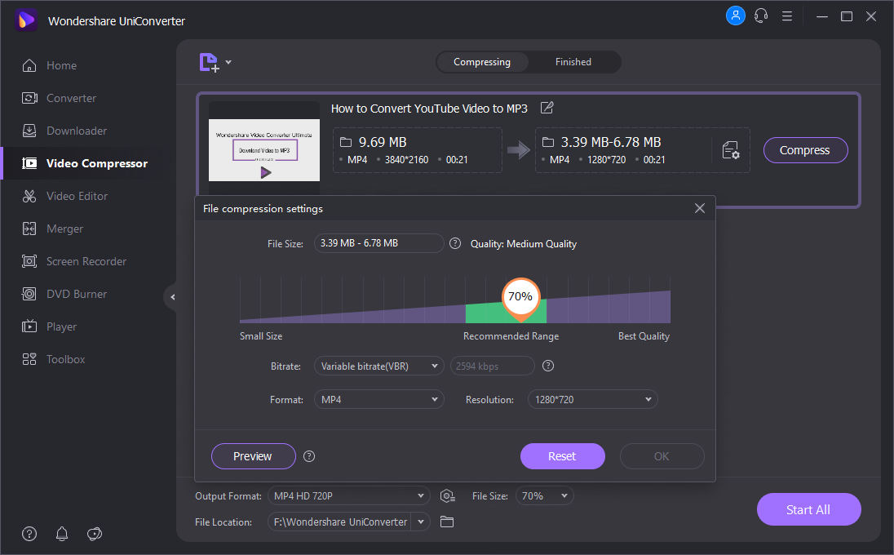Click the 2594 kbps bitrate field
The image size is (894, 555).
493,366
